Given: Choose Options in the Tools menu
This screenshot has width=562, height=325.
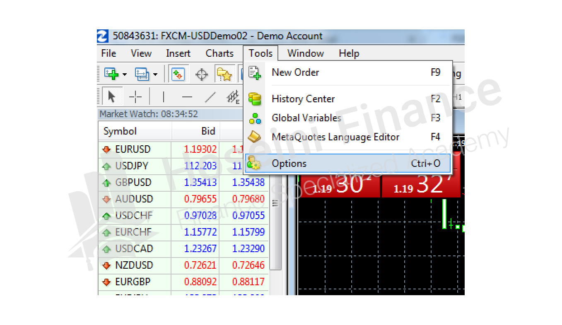Looking at the screenshot, I should [348, 164].
